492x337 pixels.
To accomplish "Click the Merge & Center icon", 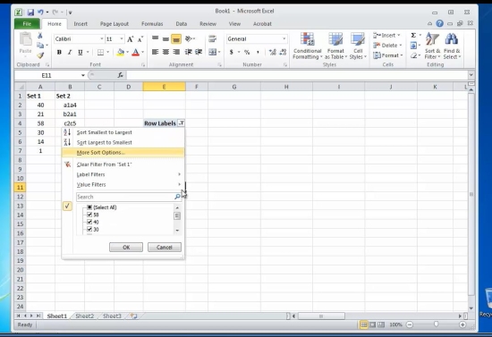I will pyautogui.click(x=212, y=52).
